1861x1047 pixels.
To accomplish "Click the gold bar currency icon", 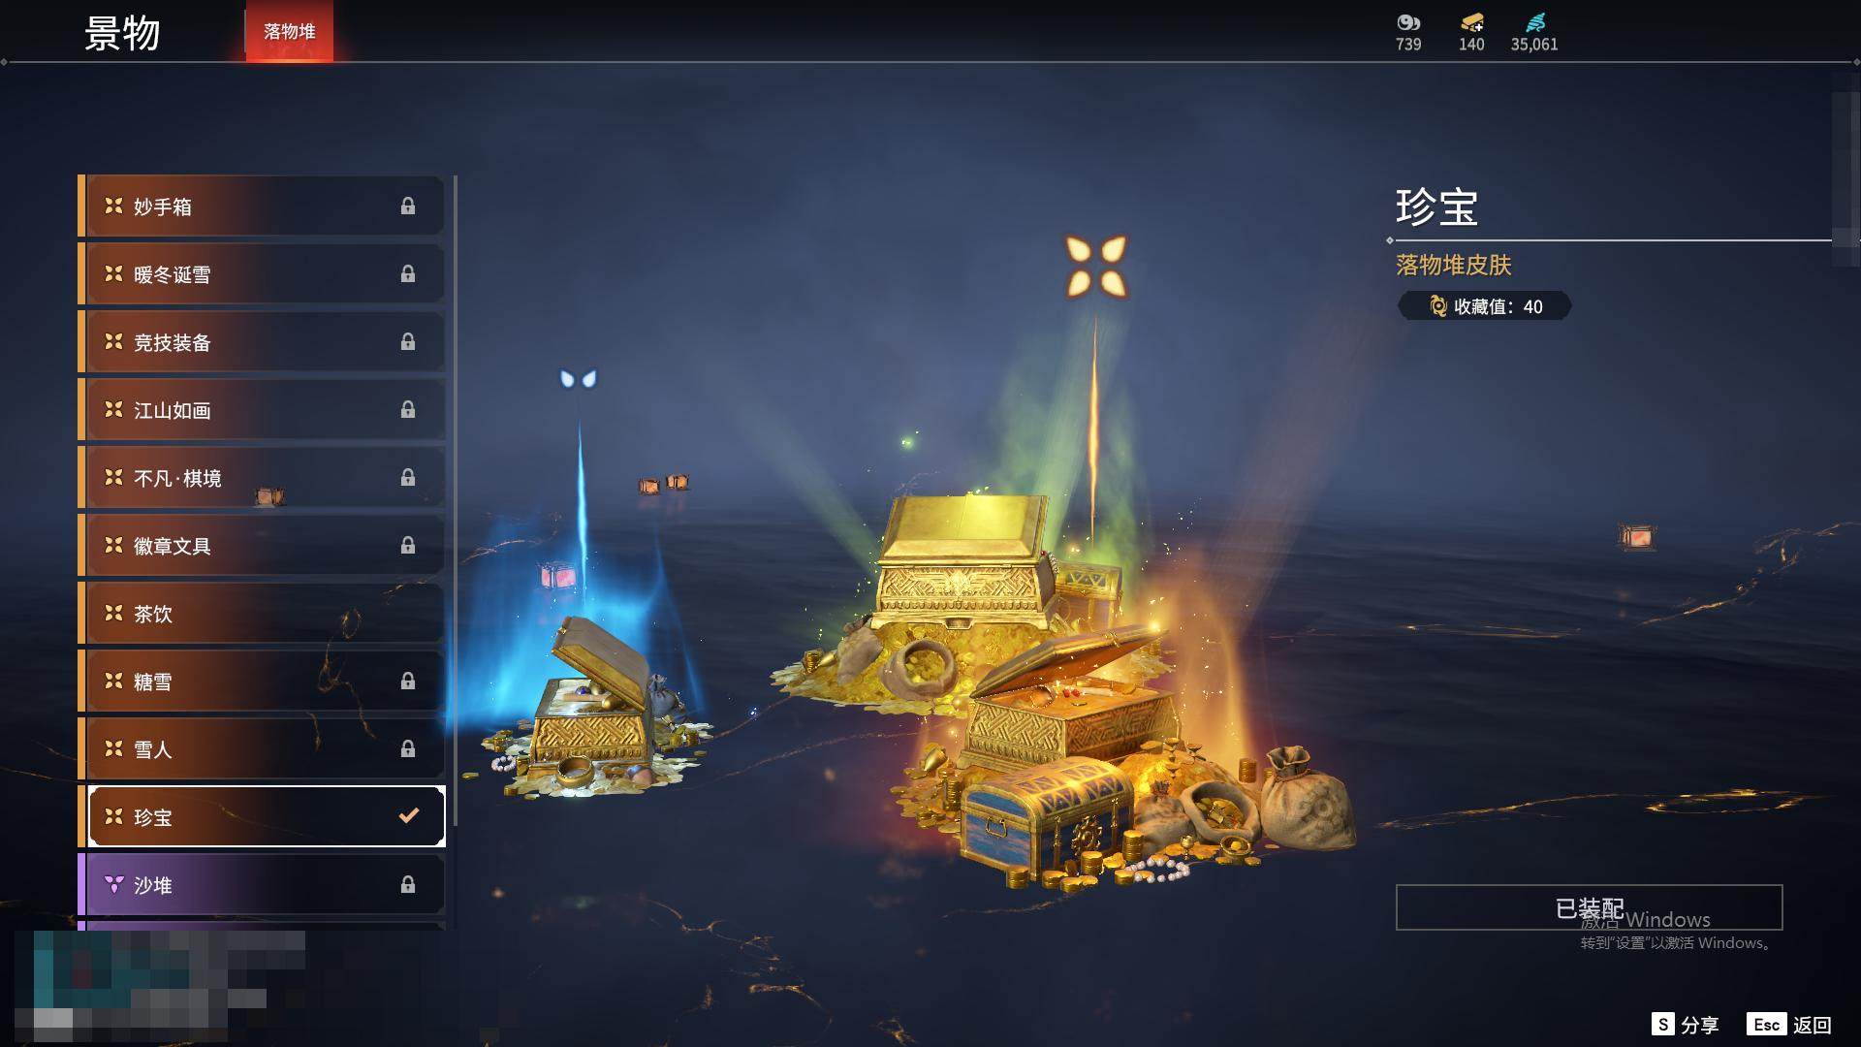I will 1471,22.
